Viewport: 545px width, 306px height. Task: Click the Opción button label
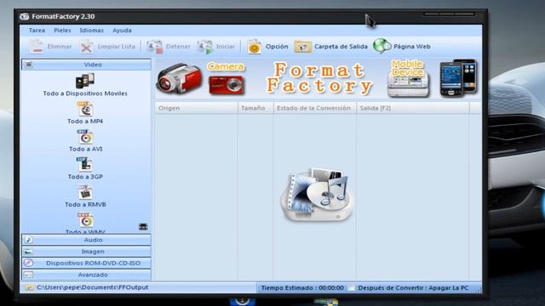click(277, 47)
